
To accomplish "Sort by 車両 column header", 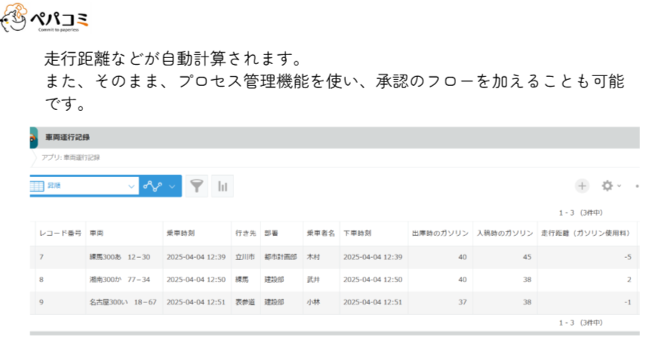I will tap(97, 234).
